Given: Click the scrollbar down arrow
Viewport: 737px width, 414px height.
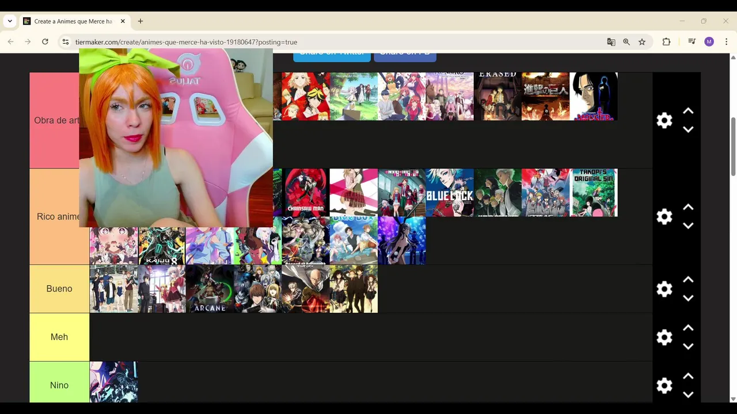Looking at the screenshot, I should click(733, 398).
